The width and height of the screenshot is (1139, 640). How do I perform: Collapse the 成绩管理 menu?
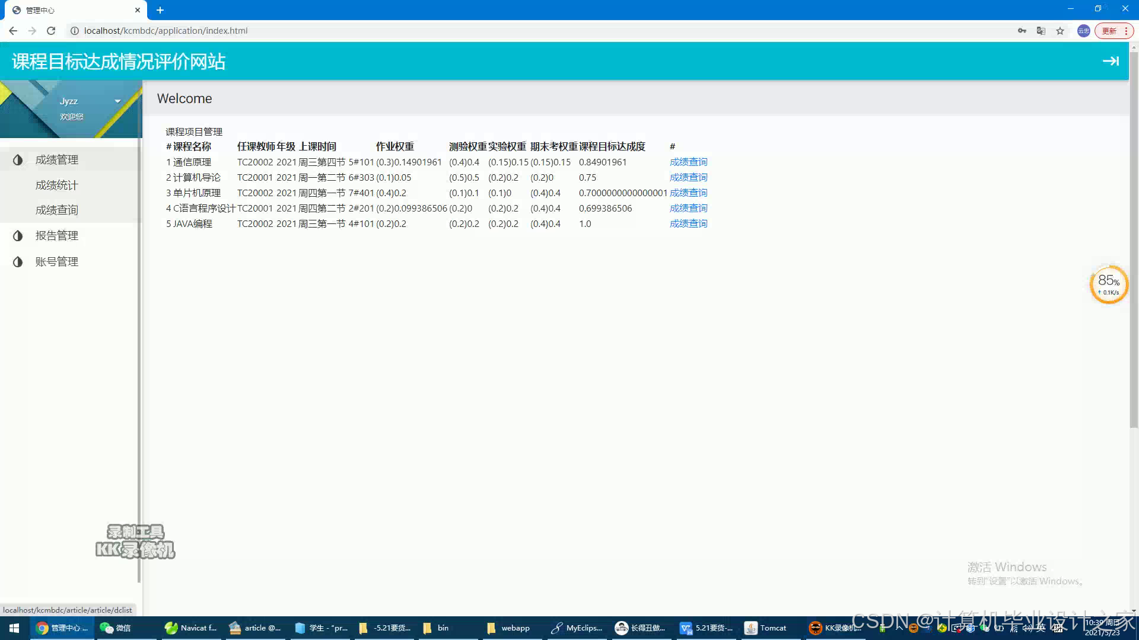point(57,160)
